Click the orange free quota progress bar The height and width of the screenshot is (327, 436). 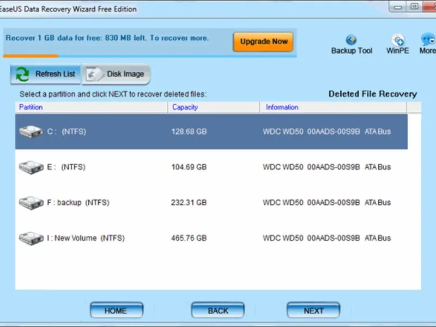click(x=31, y=56)
